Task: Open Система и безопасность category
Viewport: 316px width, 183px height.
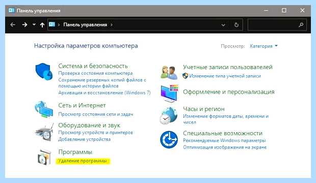Action: [x=93, y=66]
